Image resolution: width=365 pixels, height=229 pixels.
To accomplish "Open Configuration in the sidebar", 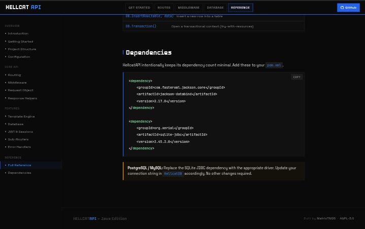I will (x=19, y=57).
